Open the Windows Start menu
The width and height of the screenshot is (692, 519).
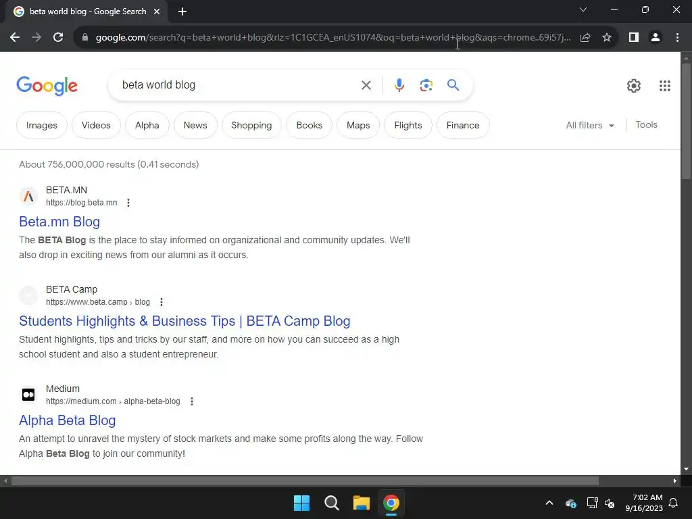coord(302,503)
